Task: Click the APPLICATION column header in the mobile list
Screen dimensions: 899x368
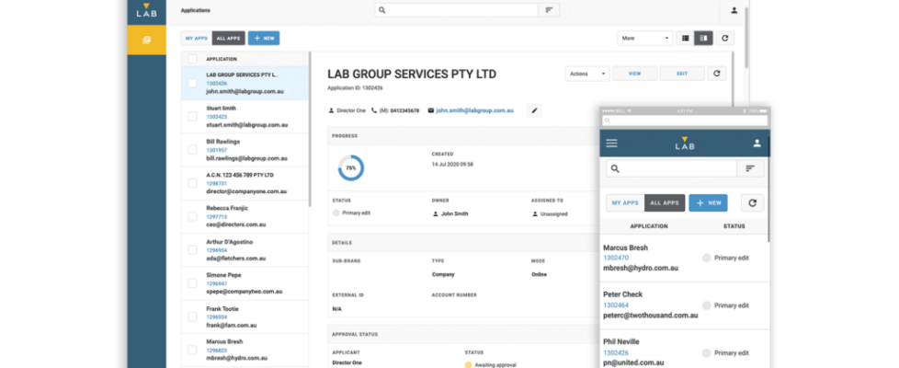Action: 648,226
